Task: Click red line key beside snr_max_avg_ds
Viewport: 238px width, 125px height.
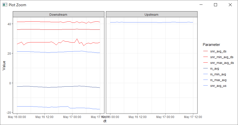Action: (x=206, y=63)
